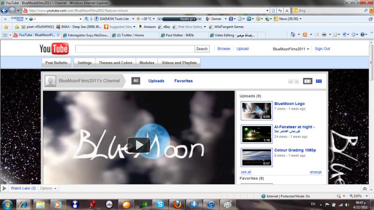
Task: Open the Favorites star icon
Action: tap(6, 27)
